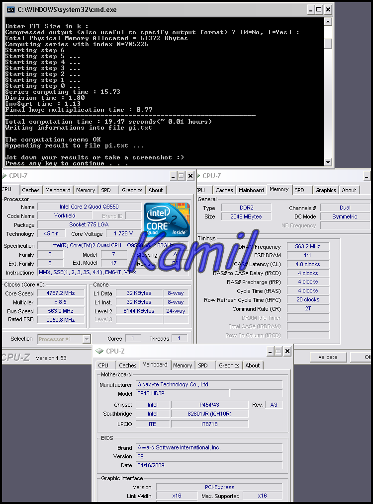Click the code name field Yorkfield
Screen dimensions: 373x504
point(65,216)
